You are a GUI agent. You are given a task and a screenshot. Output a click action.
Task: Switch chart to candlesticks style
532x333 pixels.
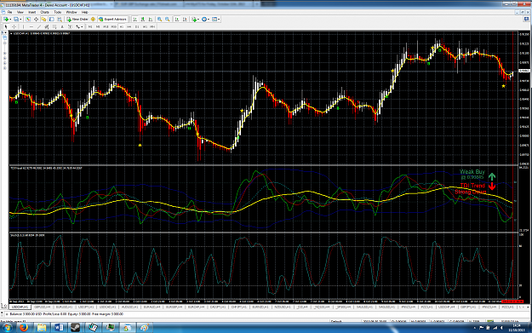click(142, 20)
